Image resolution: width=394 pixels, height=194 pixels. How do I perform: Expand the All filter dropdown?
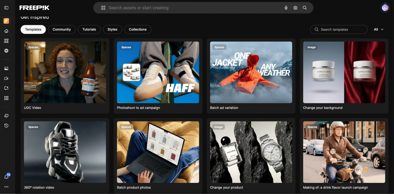point(379,30)
